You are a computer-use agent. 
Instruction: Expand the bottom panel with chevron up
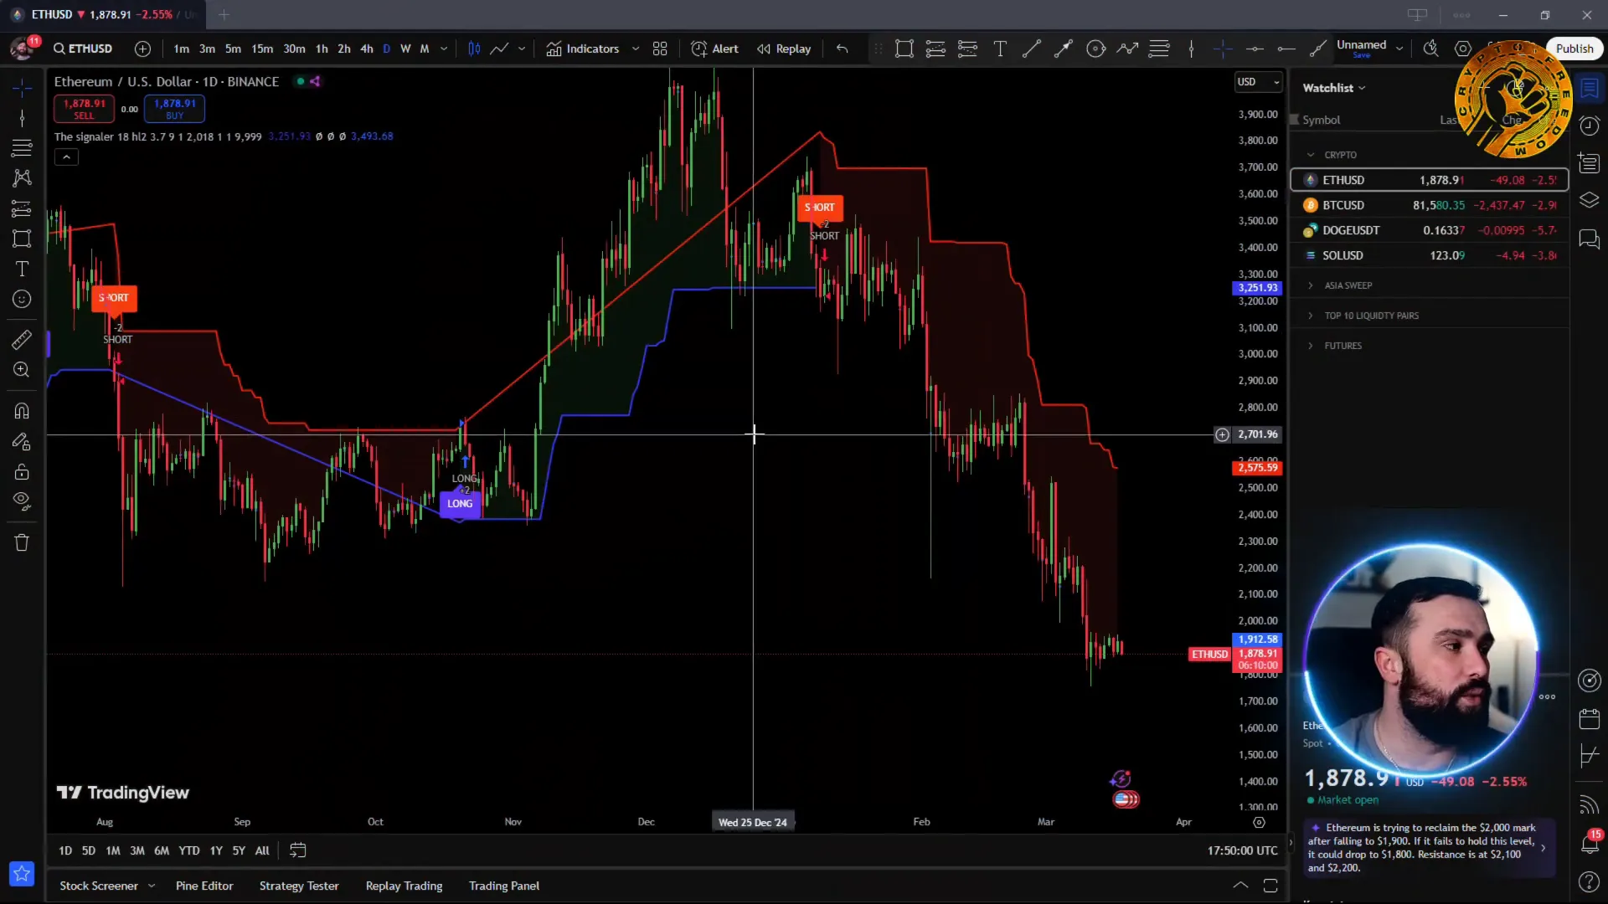pos(1240,886)
